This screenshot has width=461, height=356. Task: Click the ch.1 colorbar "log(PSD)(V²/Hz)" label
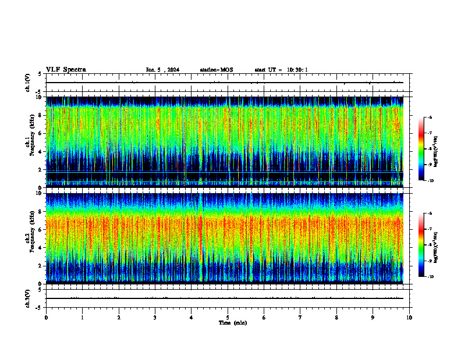[x=436, y=152]
